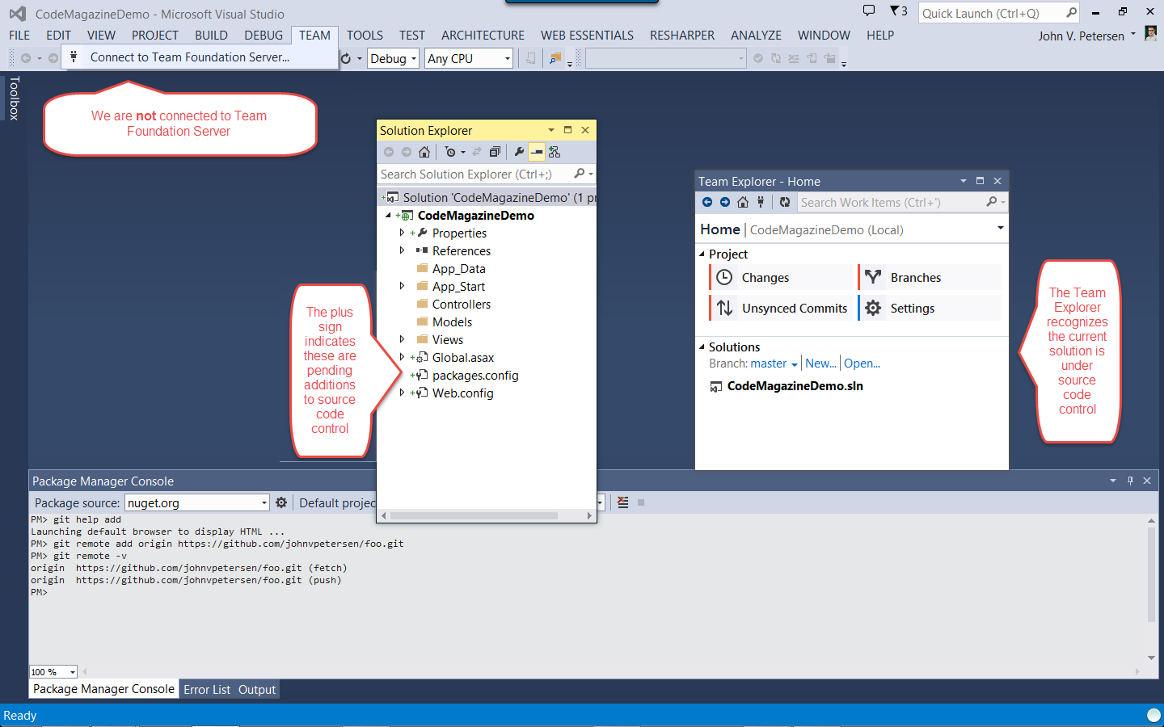Image resolution: width=1164 pixels, height=727 pixels.
Task: Click Clear Console icon in Package Manager Console
Action: pyautogui.click(x=622, y=502)
